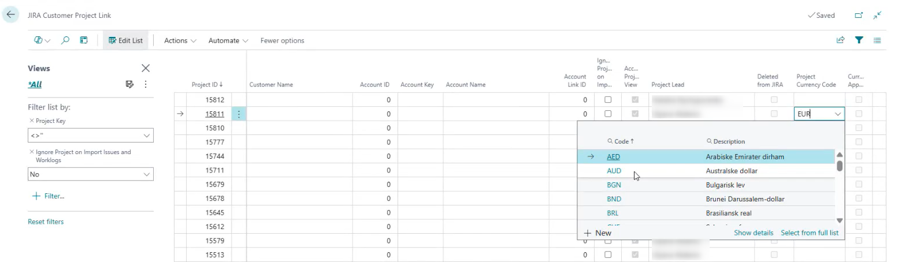
Task: Close the Views filter pane
Action: 146,68
